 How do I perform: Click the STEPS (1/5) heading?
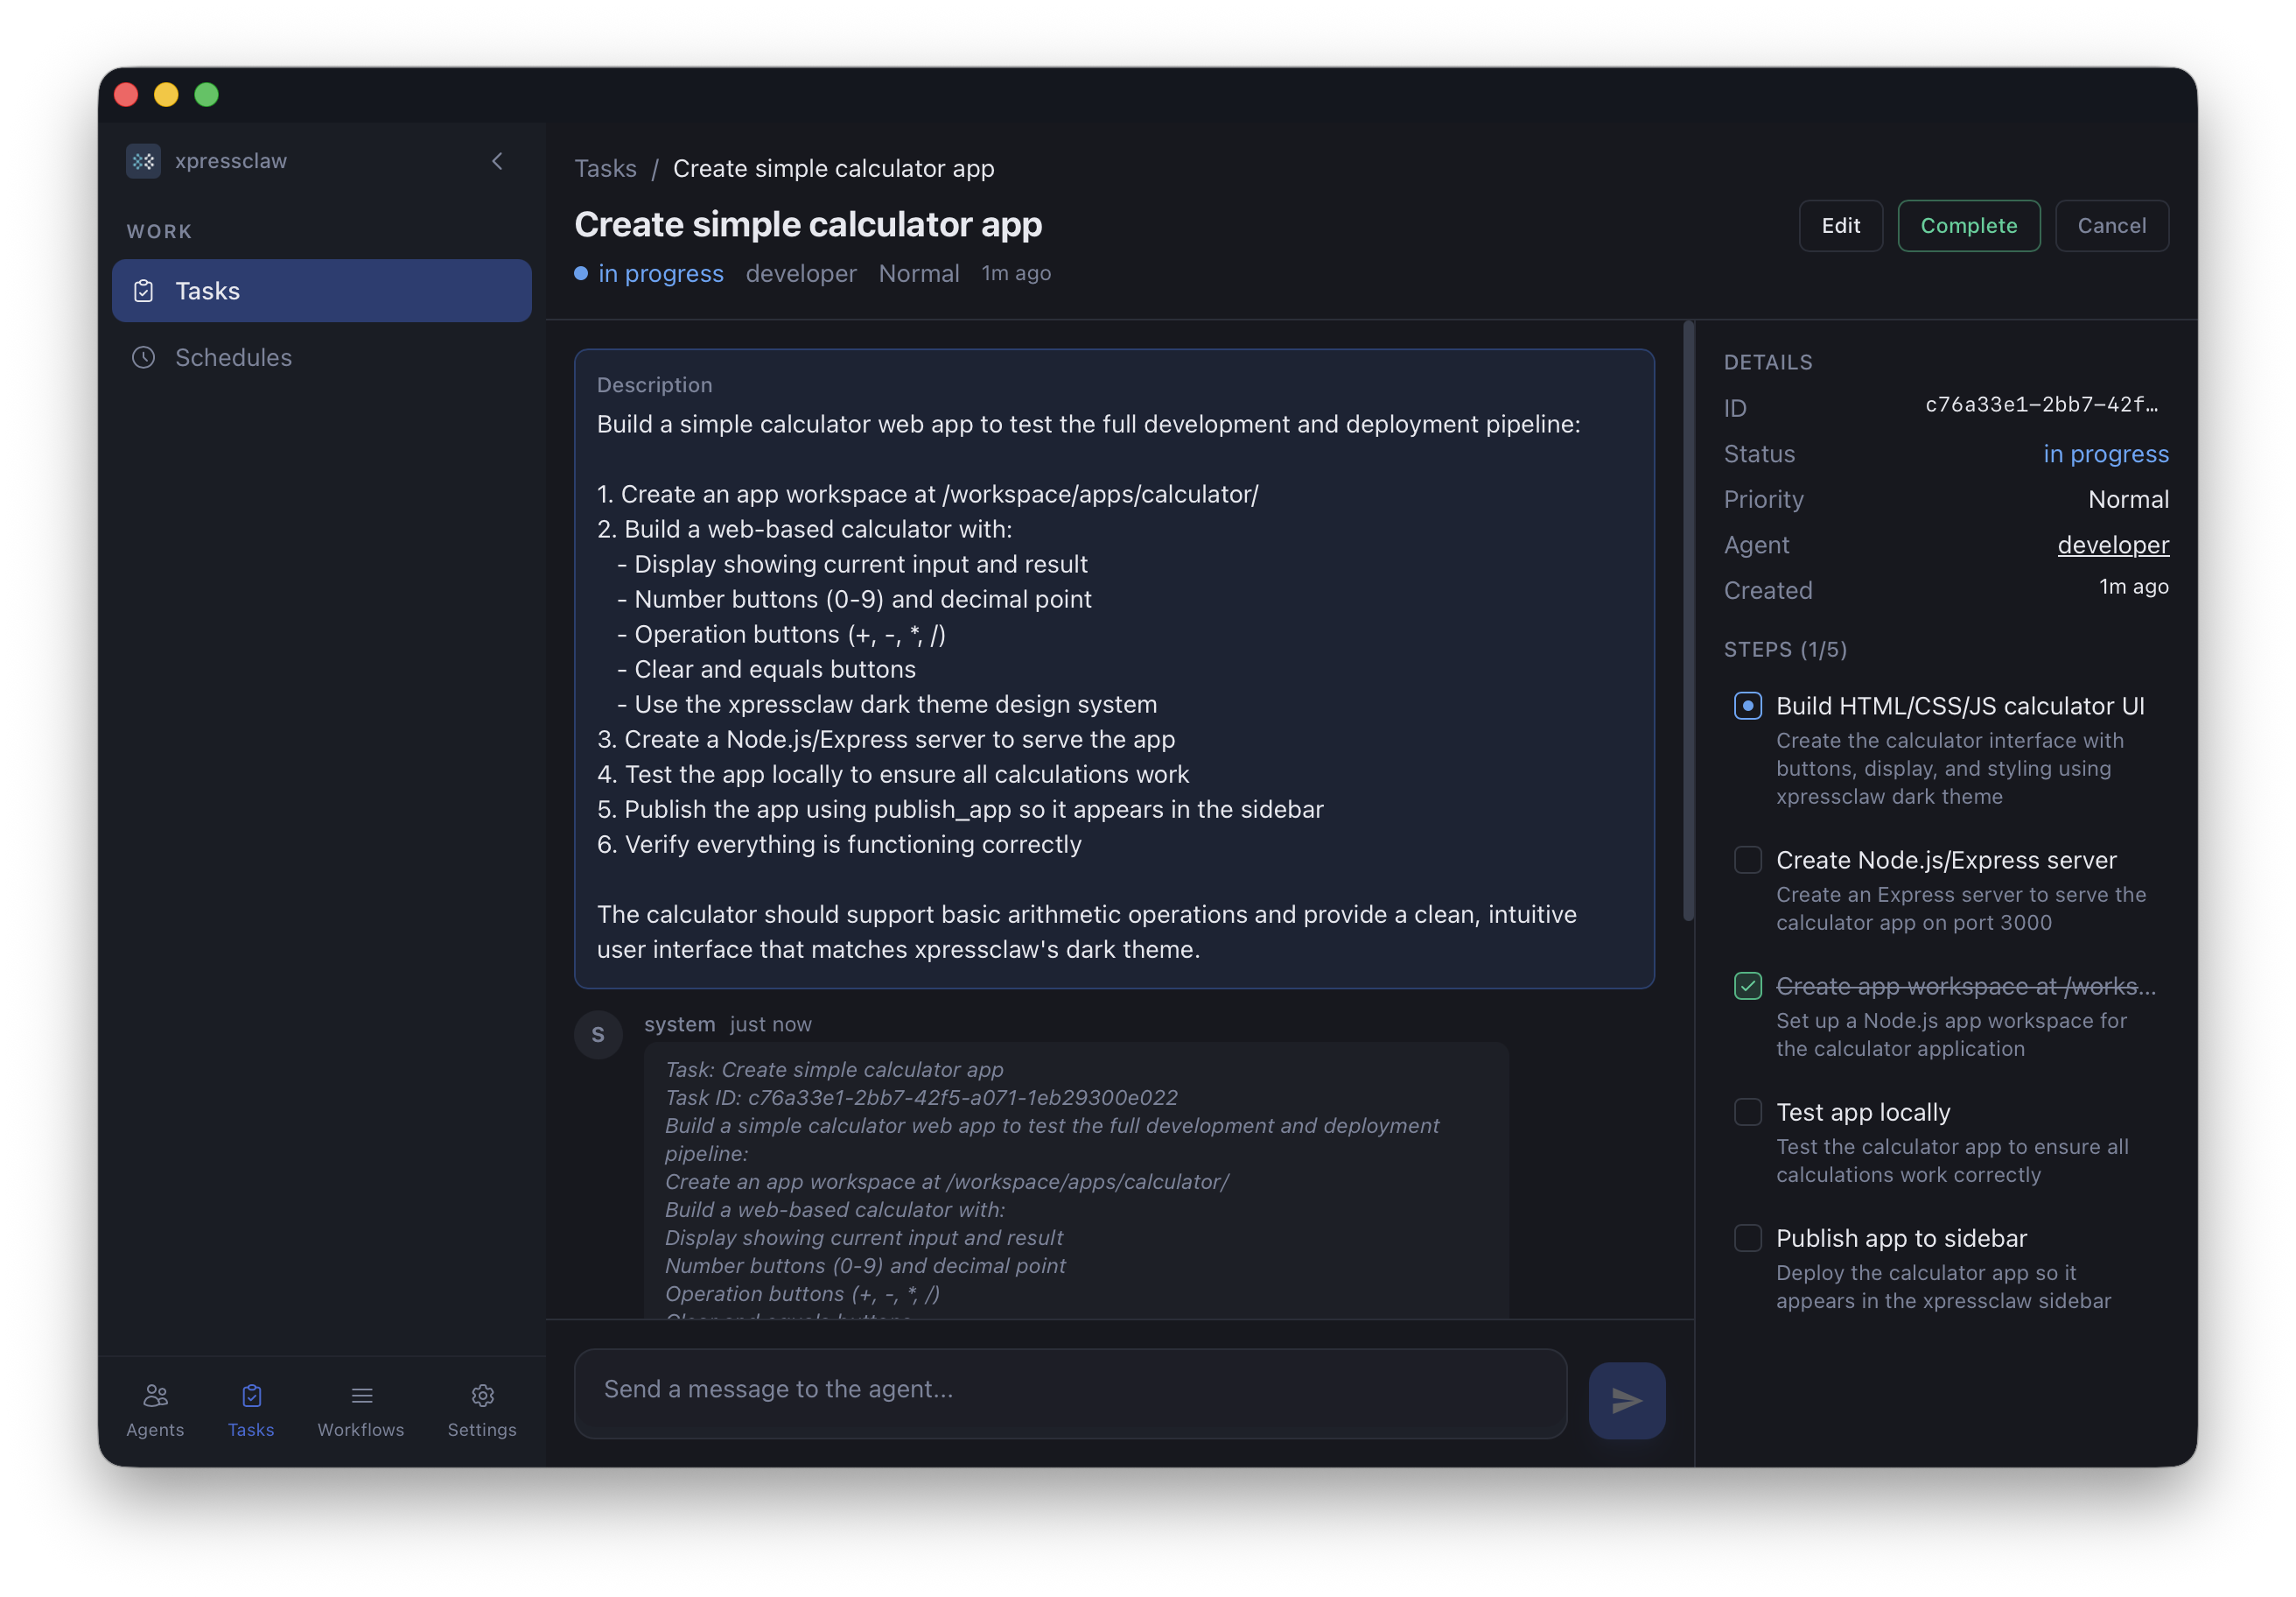click(x=1785, y=650)
